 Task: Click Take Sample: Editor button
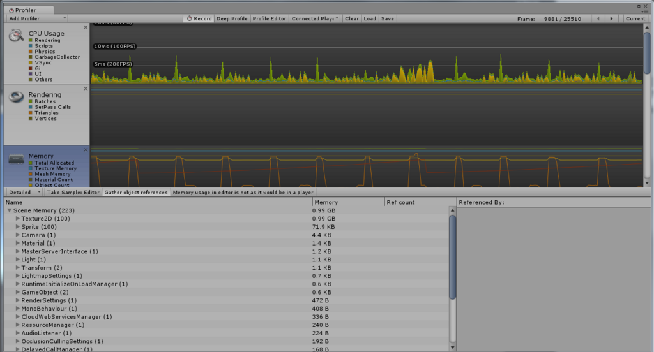pyautogui.click(x=73, y=193)
